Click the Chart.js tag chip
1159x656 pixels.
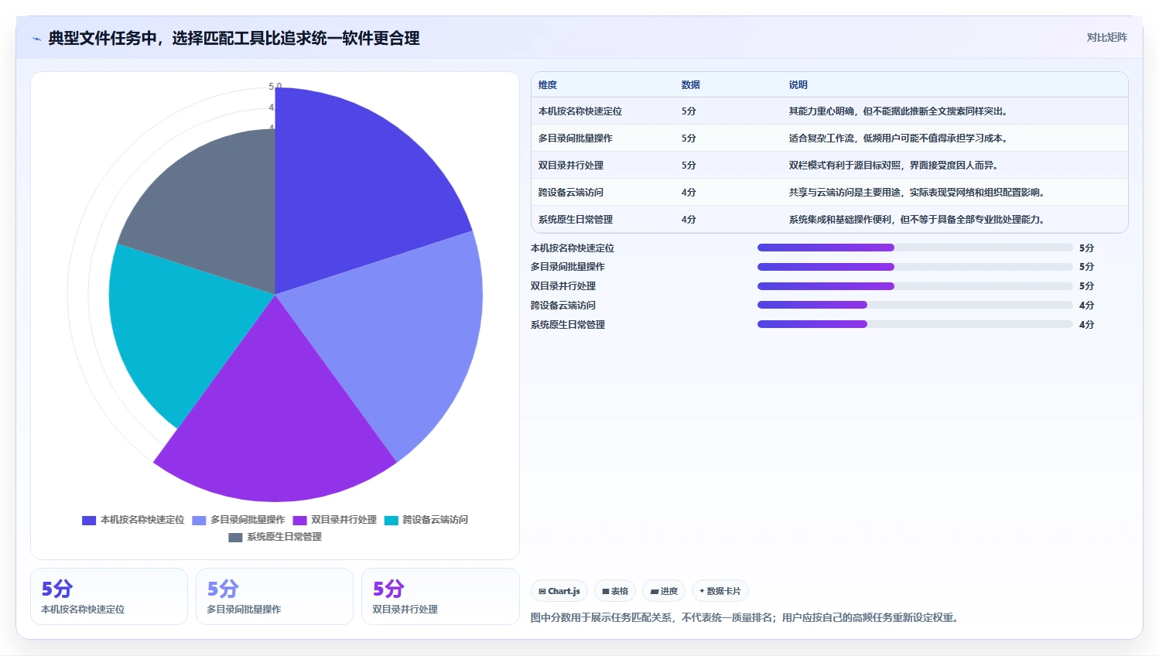pos(559,591)
